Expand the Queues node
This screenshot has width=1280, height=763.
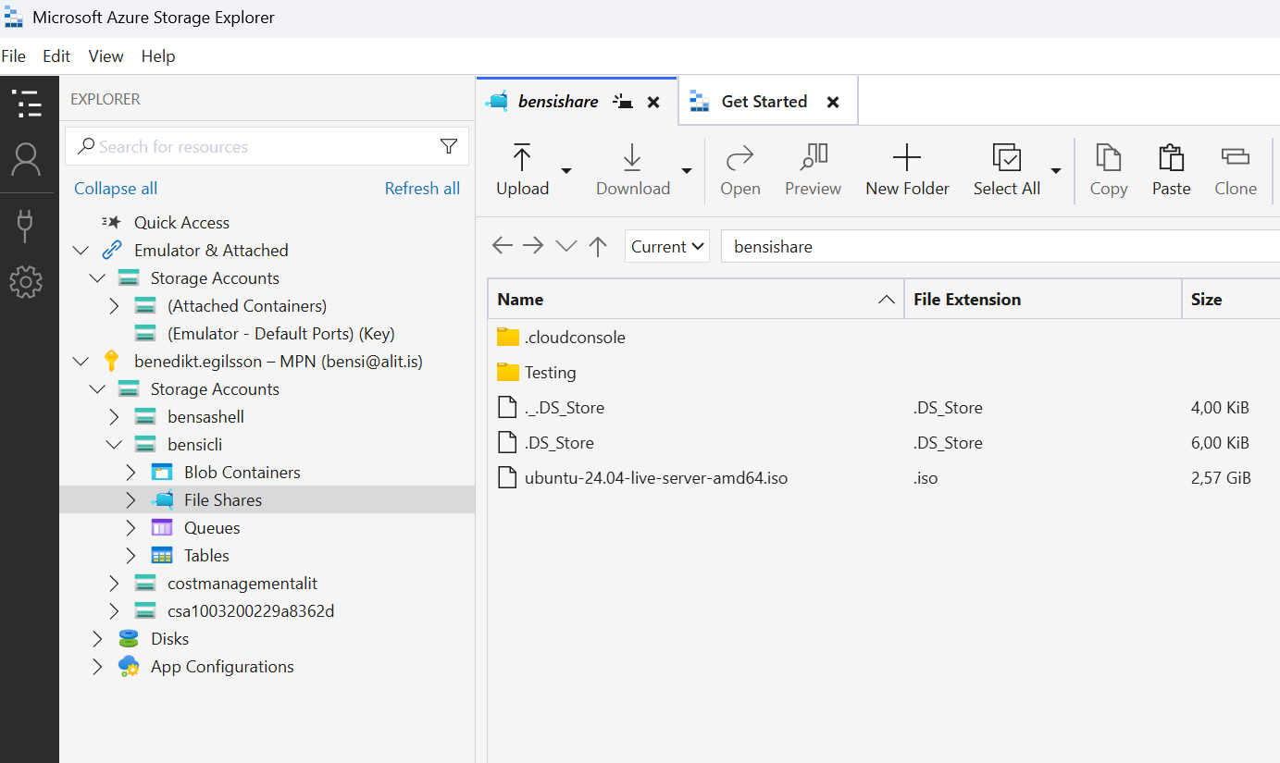click(x=130, y=527)
